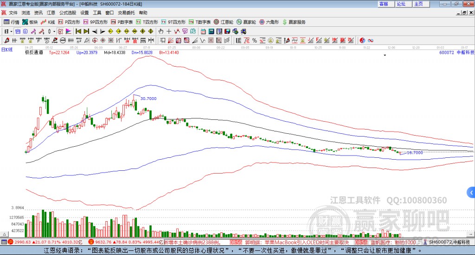Open the 资讯 menu
Viewport: 475px width, 255px height.
39,12
